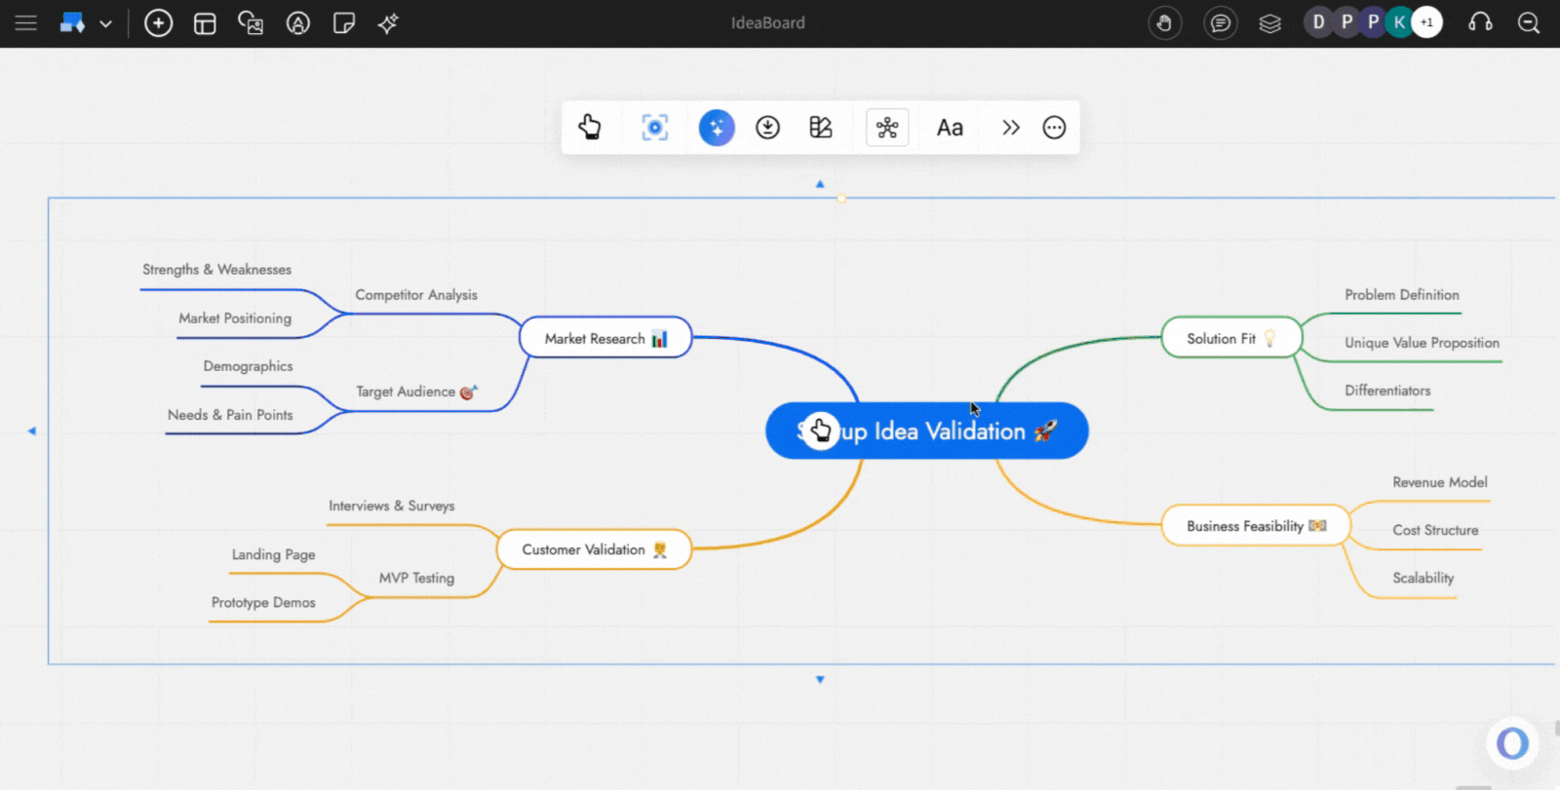Screen dimensions: 1560x790
Task: Select the pointer hand tool in floating toolbar
Action: tap(590, 127)
